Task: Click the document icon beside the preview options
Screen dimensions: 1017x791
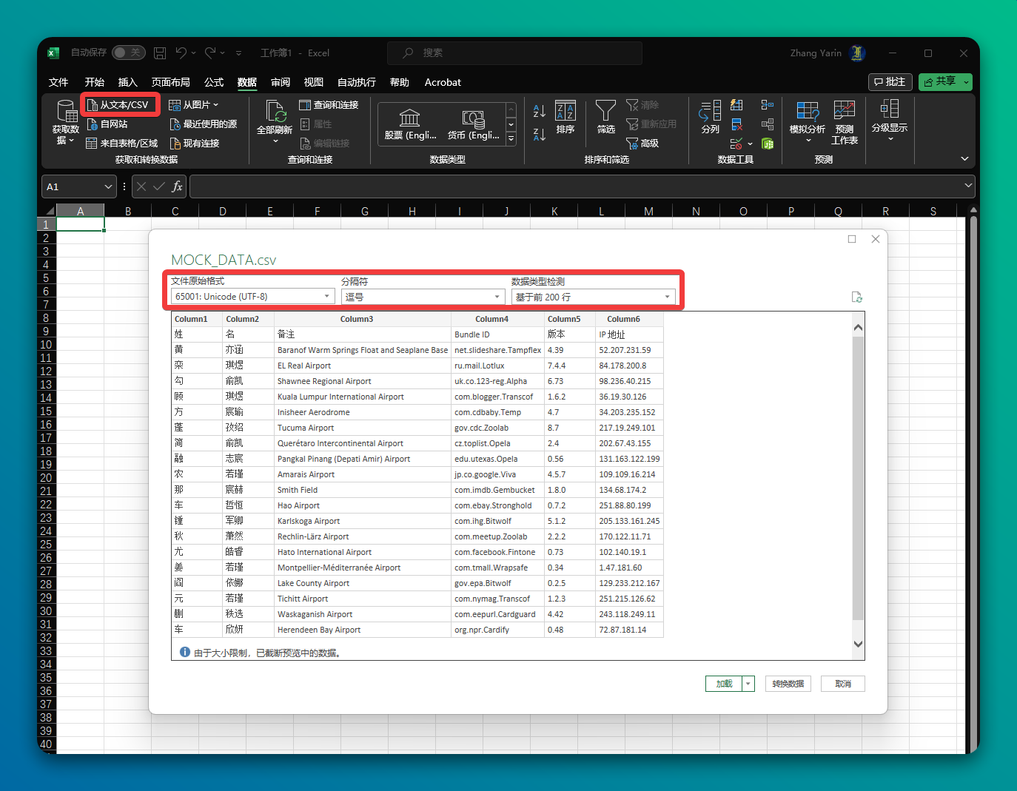Action: click(x=857, y=297)
